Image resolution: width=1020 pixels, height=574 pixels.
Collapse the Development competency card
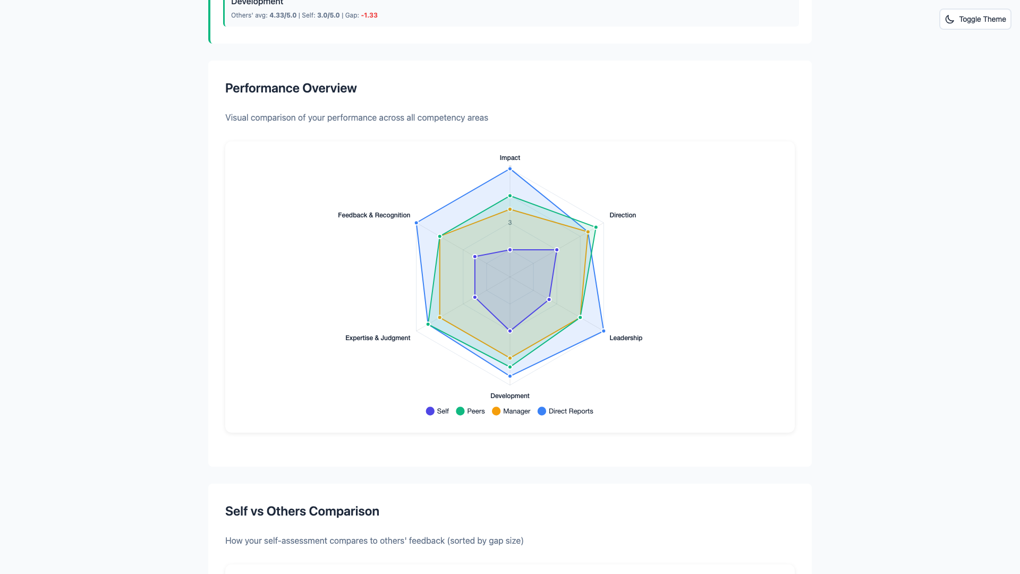[x=257, y=3]
